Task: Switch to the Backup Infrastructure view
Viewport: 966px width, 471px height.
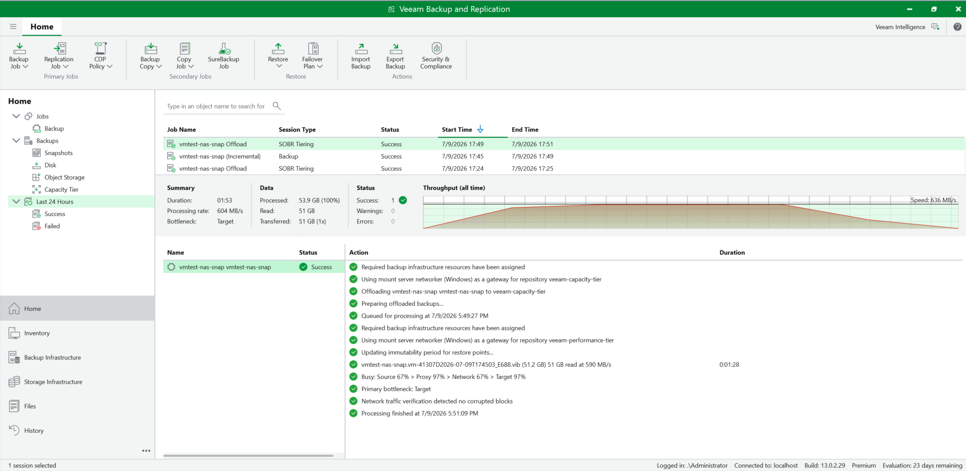Action: [x=77, y=357]
